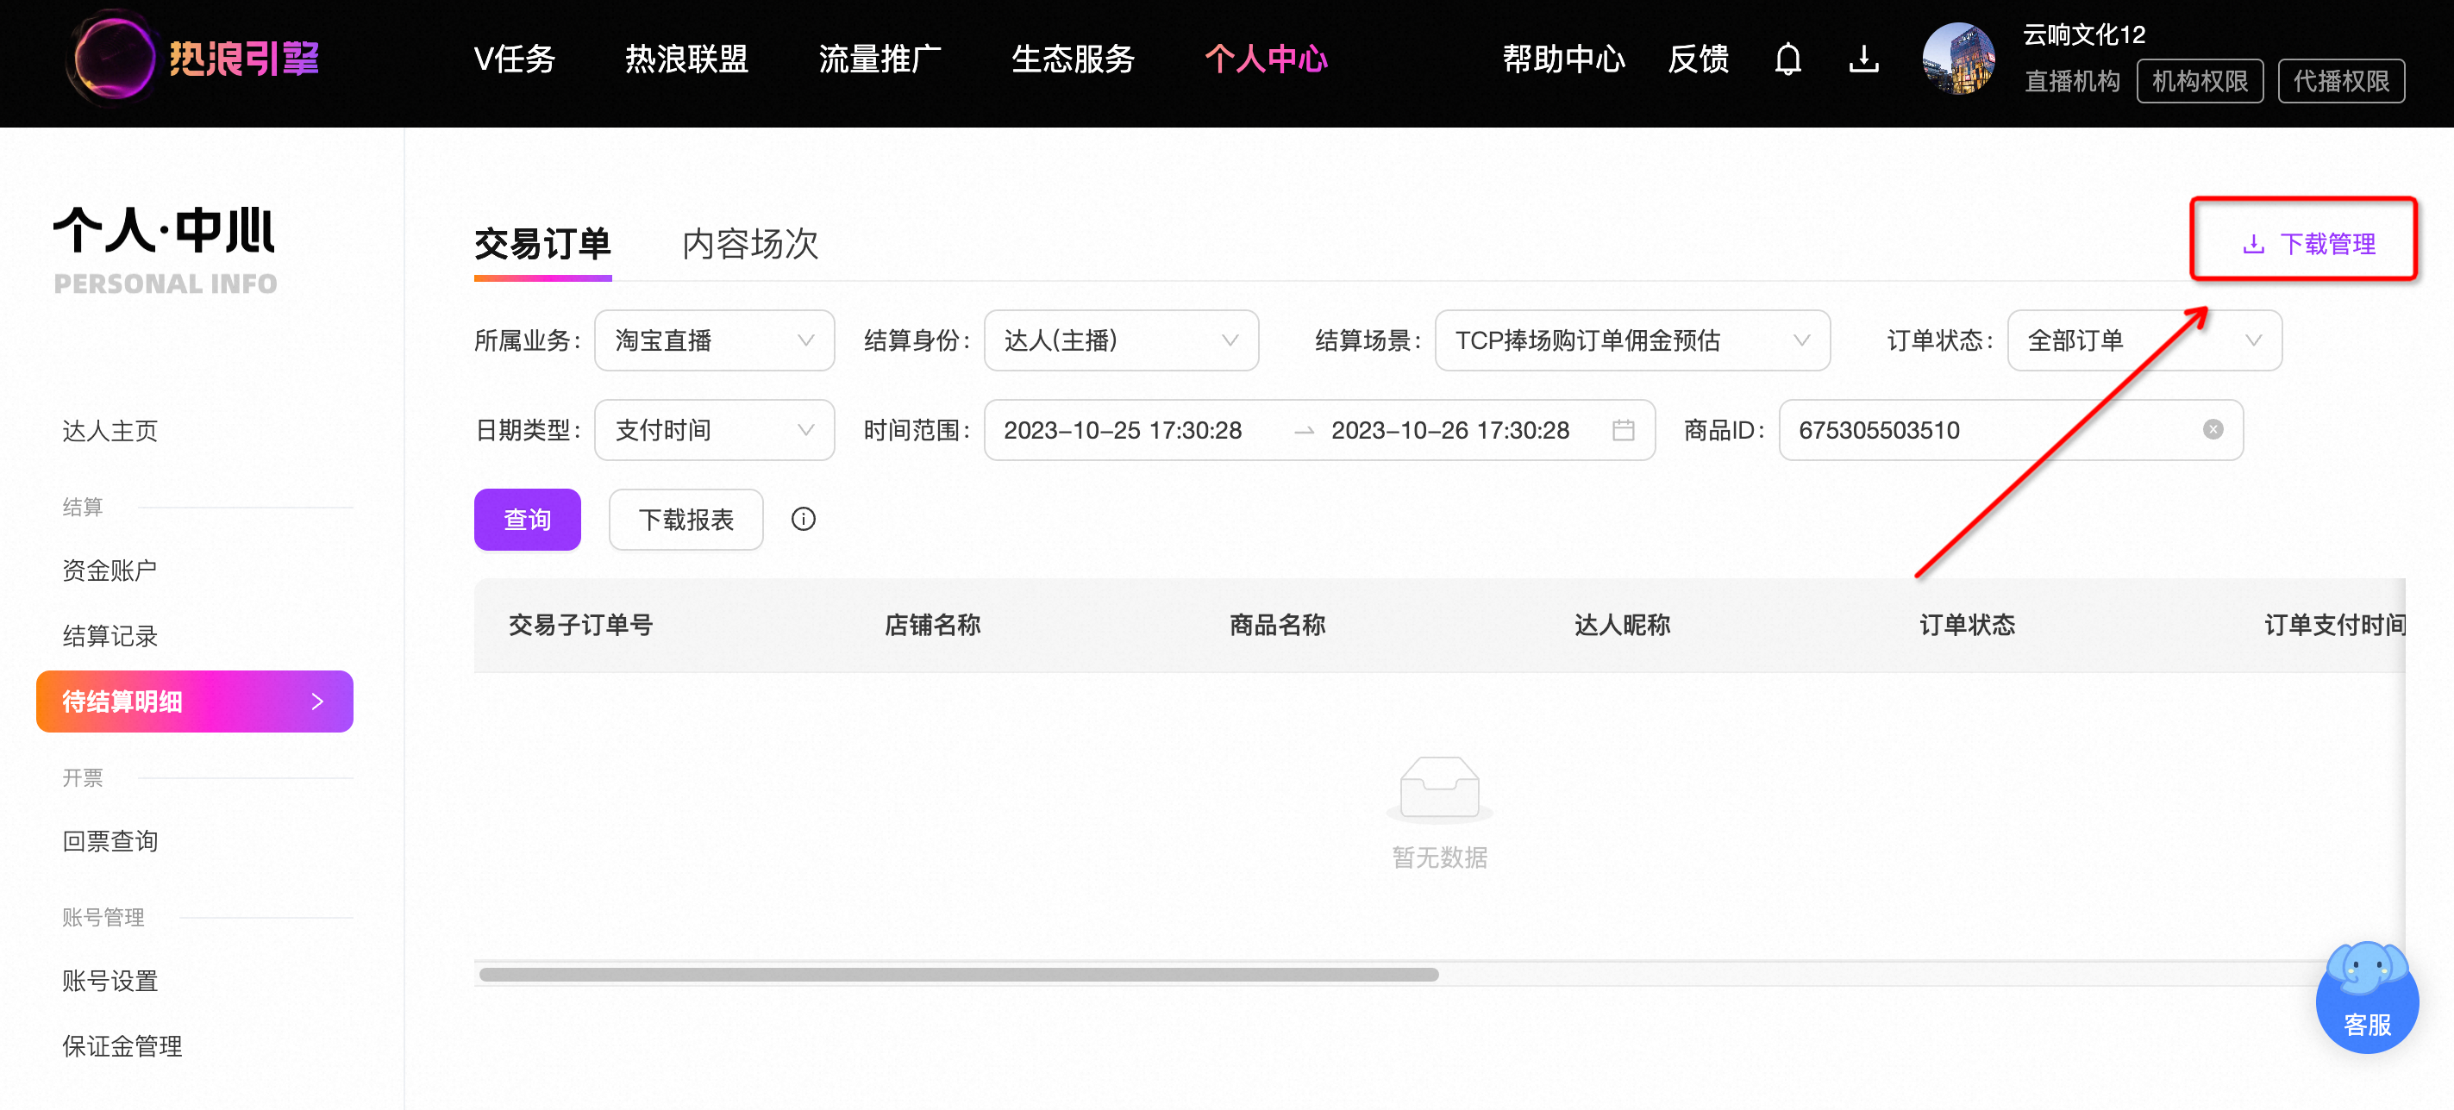Open the 客服 elephant chat bubble
2454x1110 pixels.
(x=2366, y=997)
